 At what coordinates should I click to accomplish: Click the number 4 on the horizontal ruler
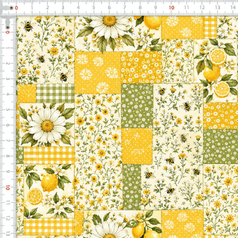[78, 8]
